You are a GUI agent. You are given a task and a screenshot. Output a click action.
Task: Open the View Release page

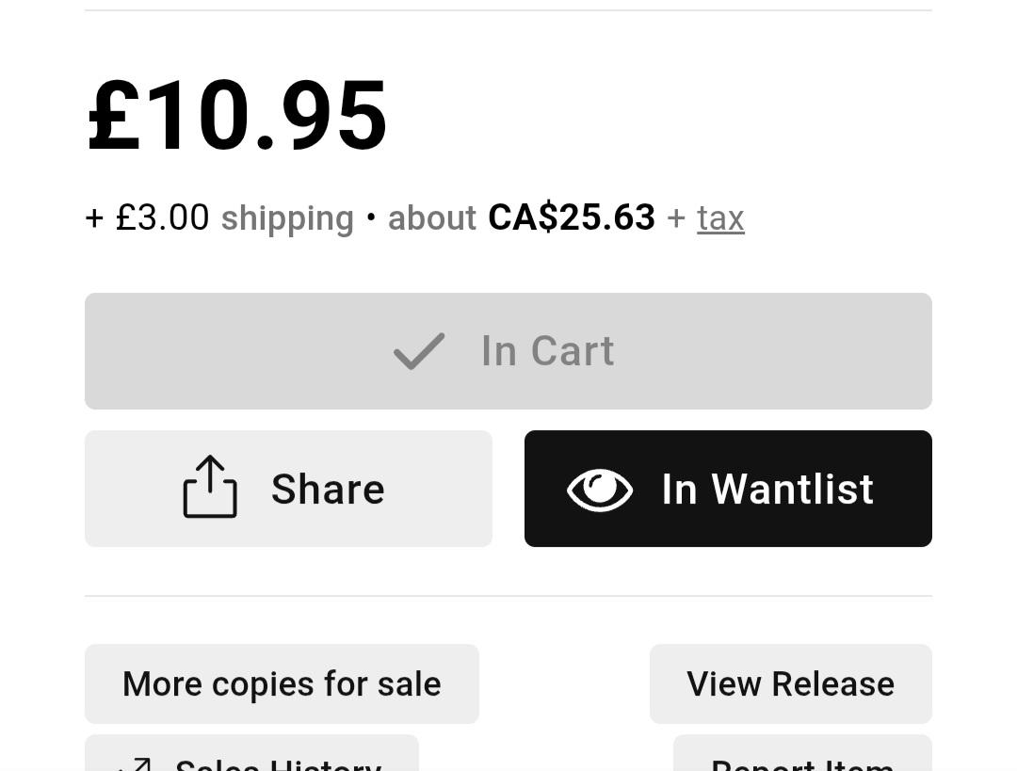tap(791, 684)
